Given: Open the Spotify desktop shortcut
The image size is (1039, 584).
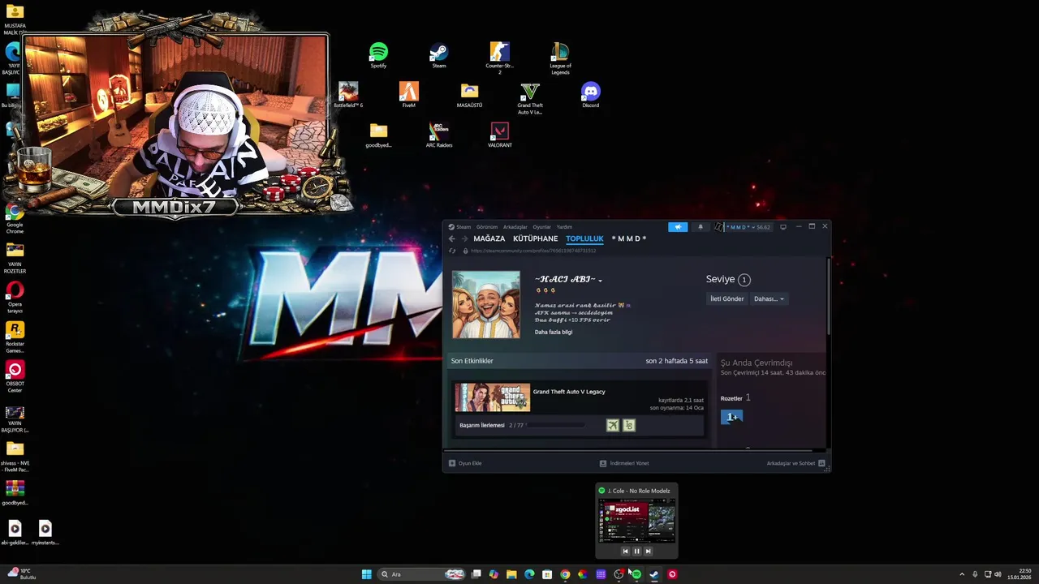Looking at the screenshot, I should click(378, 56).
